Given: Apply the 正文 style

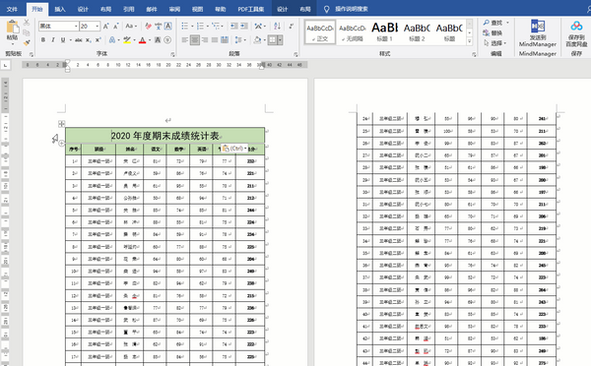Looking at the screenshot, I should point(320,32).
